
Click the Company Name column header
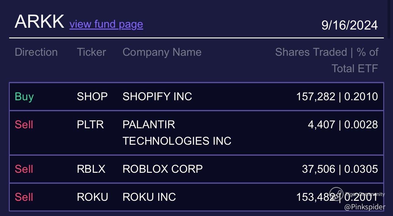(x=162, y=52)
